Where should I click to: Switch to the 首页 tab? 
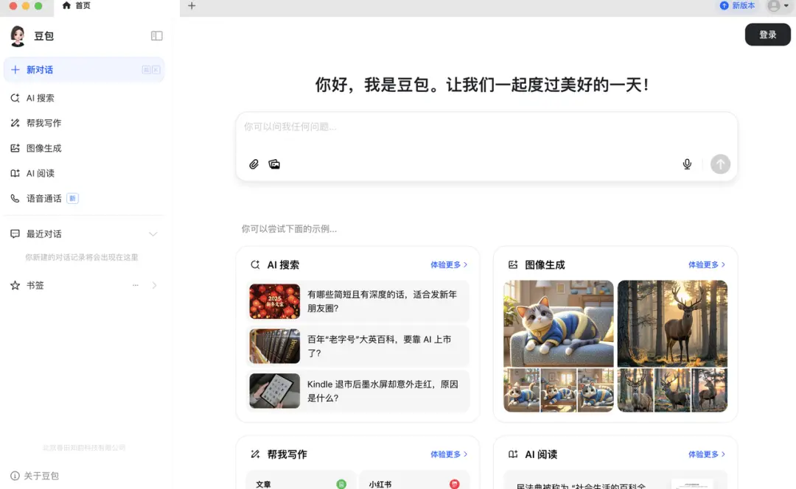point(78,6)
